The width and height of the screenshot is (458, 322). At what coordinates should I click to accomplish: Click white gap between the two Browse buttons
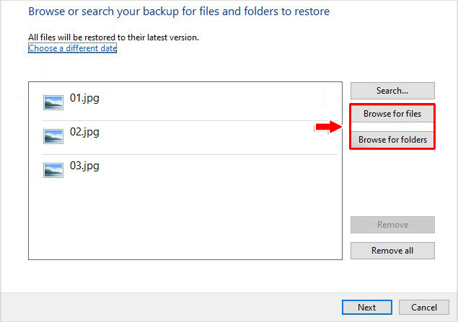coord(392,127)
